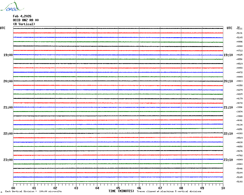Screen dimensions: 244x195
Task: Click the 00 tick on minutes axis
Action: (13, 188)
